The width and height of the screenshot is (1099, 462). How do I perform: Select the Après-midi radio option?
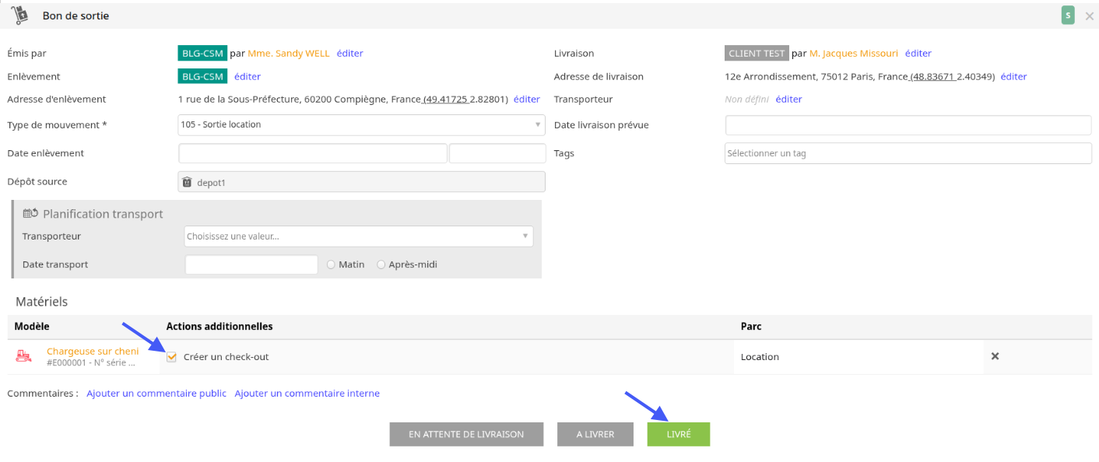click(381, 264)
